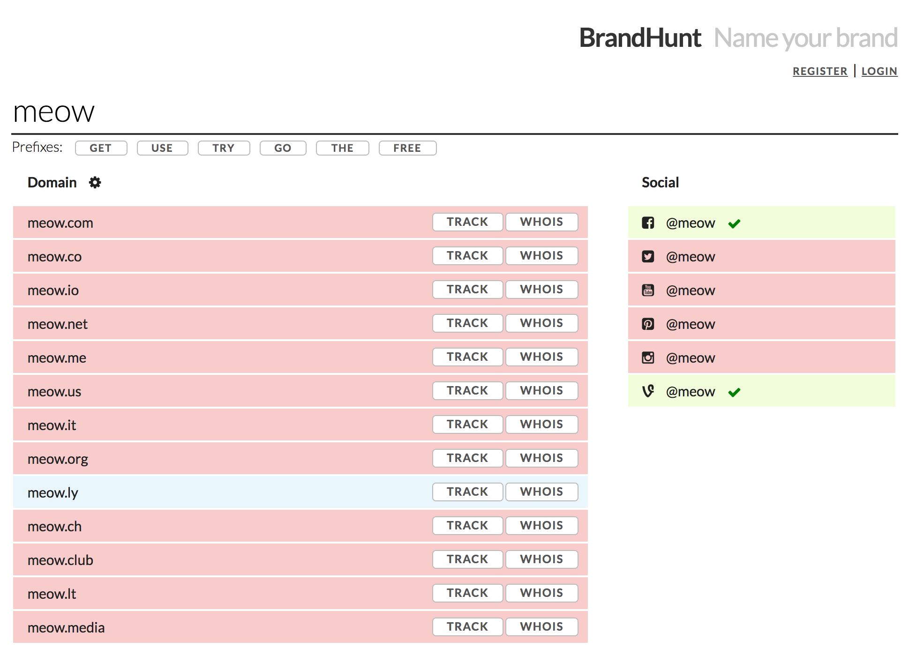
Task: Track the meow.com domain
Action: click(467, 222)
